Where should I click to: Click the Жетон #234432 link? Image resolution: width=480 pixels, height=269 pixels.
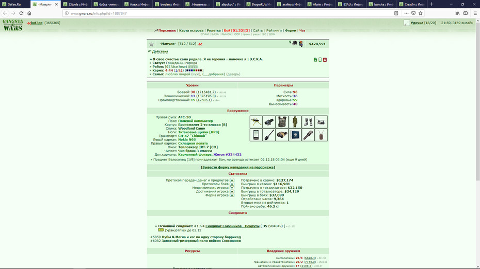click(x=228, y=155)
